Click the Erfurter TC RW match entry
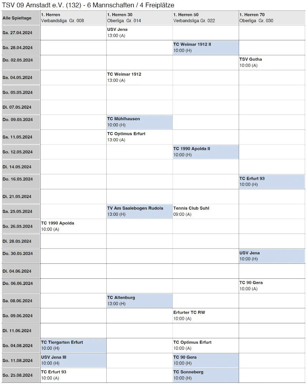307x384 pixels. (205, 316)
